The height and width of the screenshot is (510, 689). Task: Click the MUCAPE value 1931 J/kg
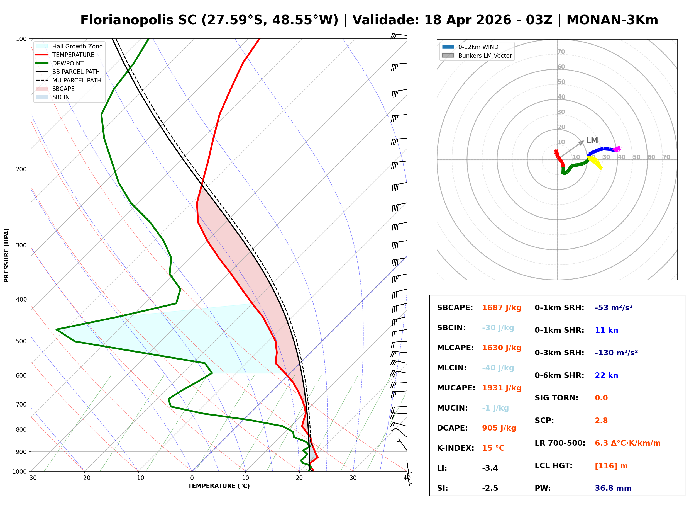pos(502,388)
